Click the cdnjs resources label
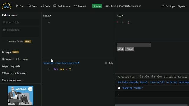189x106 pixels. (x=26, y=59)
